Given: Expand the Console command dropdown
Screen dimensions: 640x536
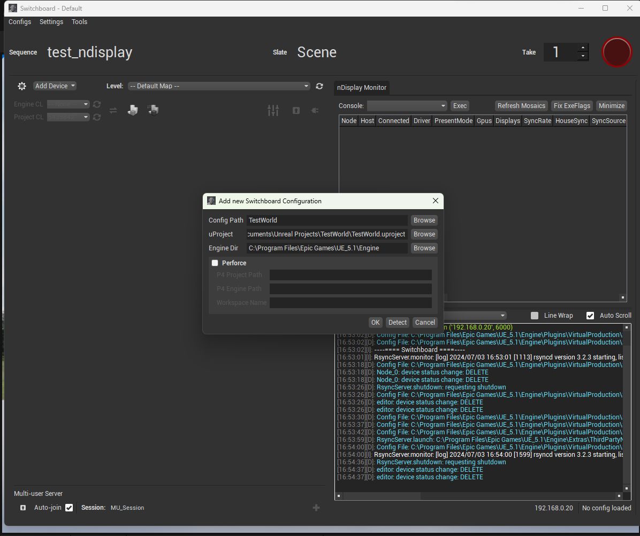Looking at the screenshot, I should (x=407, y=106).
